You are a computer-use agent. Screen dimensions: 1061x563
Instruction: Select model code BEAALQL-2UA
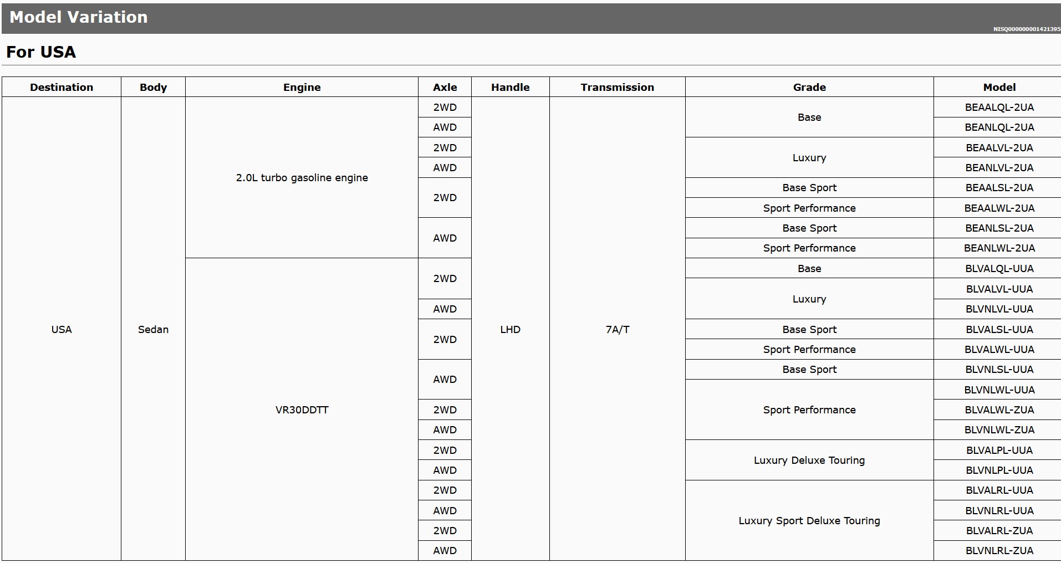(x=999, y=108)
